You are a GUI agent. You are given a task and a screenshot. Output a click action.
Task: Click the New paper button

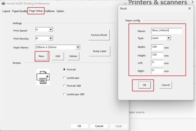41,56
